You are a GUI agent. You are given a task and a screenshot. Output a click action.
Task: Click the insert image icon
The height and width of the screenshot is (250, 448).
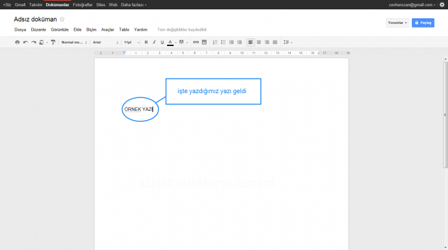pyautogui.click(x=204, y=42)
